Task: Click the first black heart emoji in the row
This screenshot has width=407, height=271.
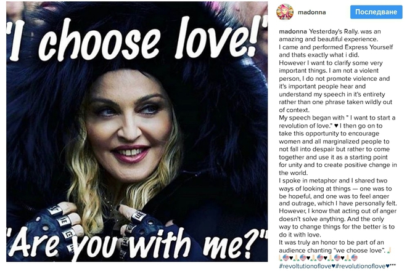Action: point(291,258)
